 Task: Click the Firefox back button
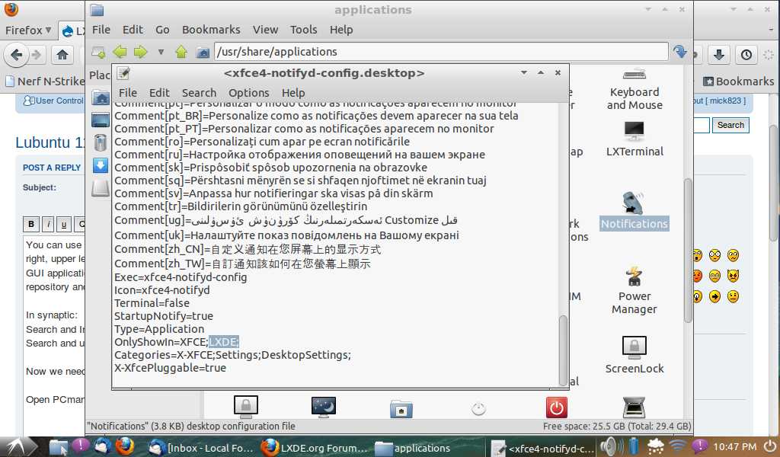click(17, 55)
